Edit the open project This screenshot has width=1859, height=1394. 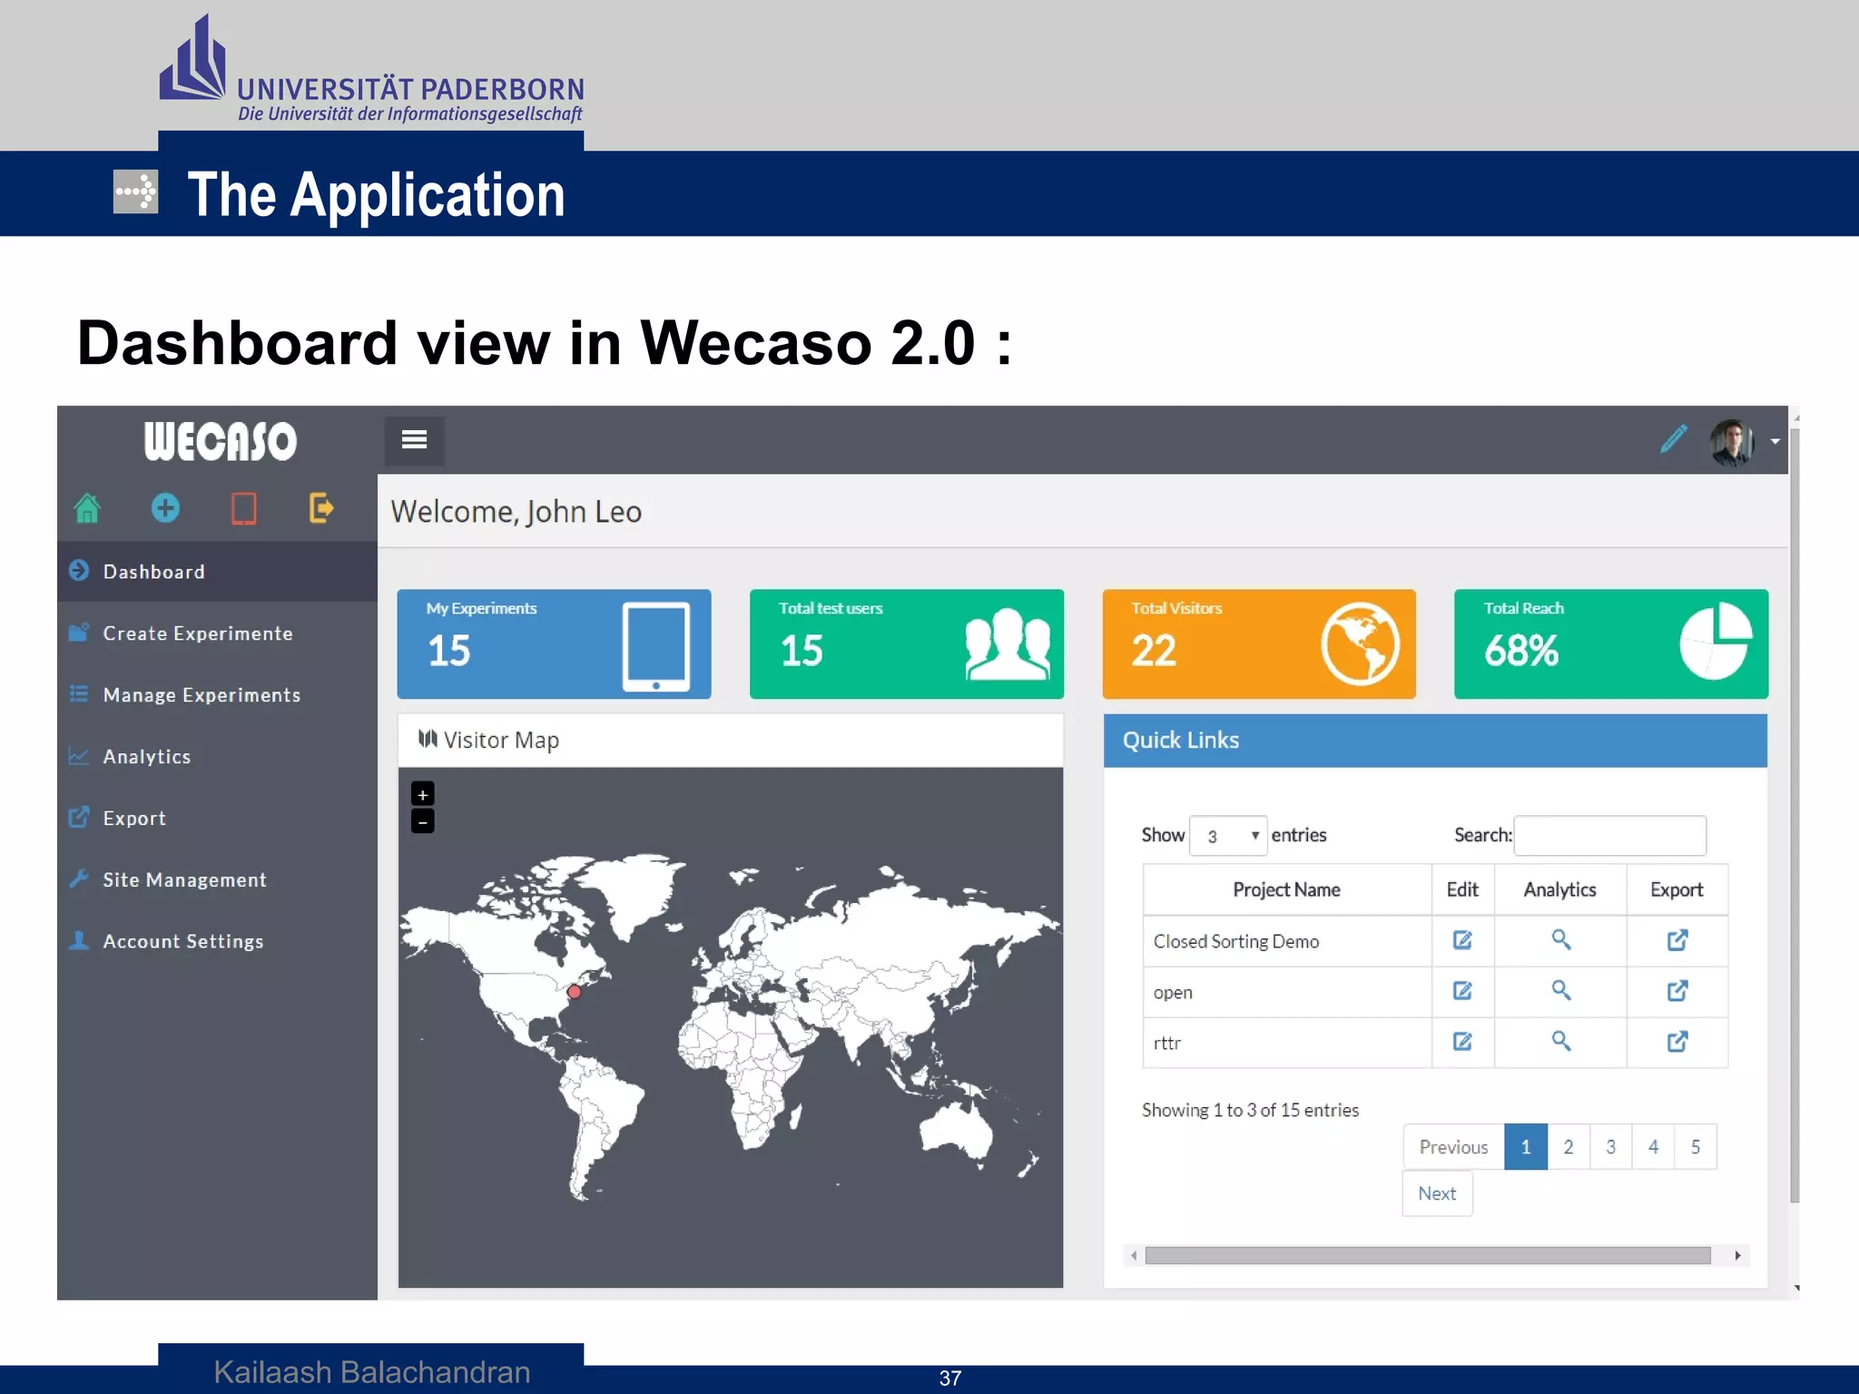[1462, 991]
